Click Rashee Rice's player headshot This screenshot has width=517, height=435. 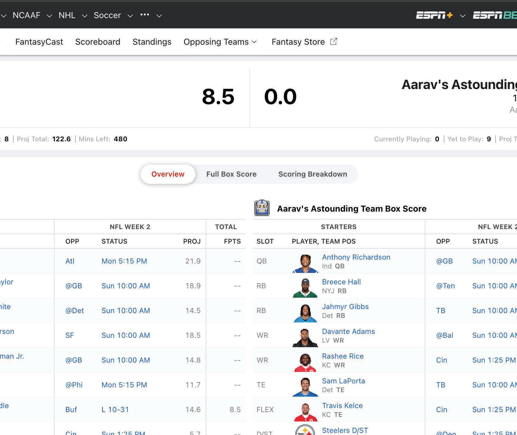click(305, 362)
